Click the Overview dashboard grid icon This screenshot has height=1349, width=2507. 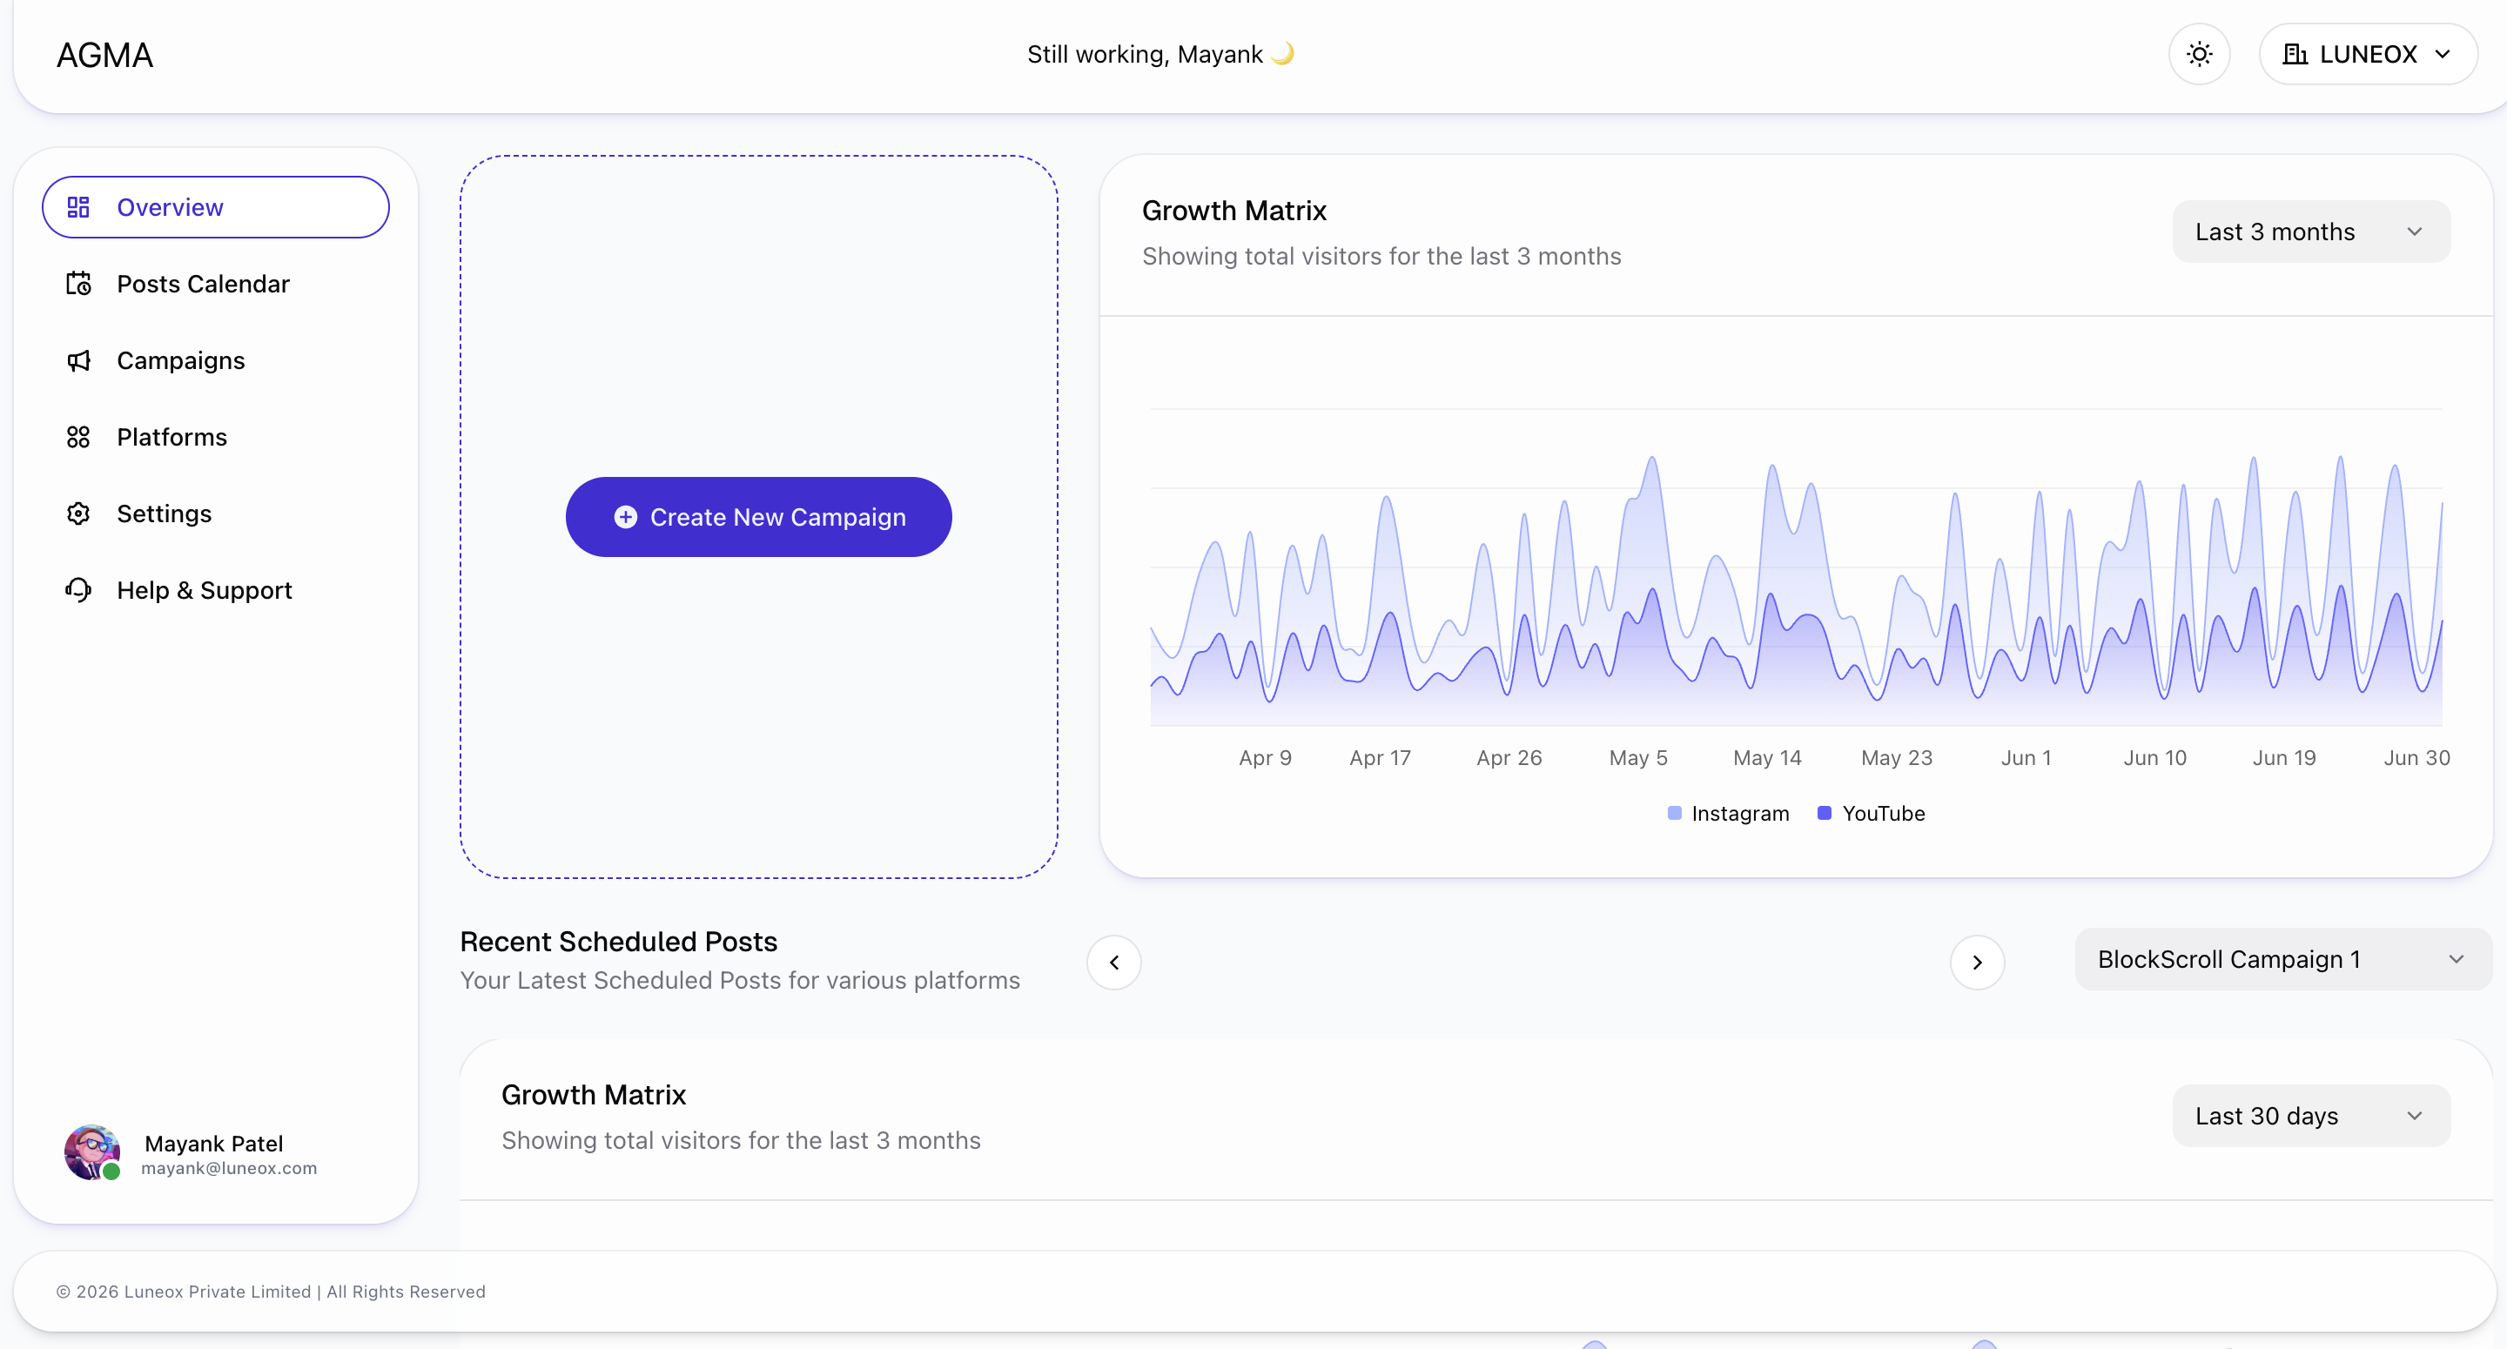(x=77, y=207)
